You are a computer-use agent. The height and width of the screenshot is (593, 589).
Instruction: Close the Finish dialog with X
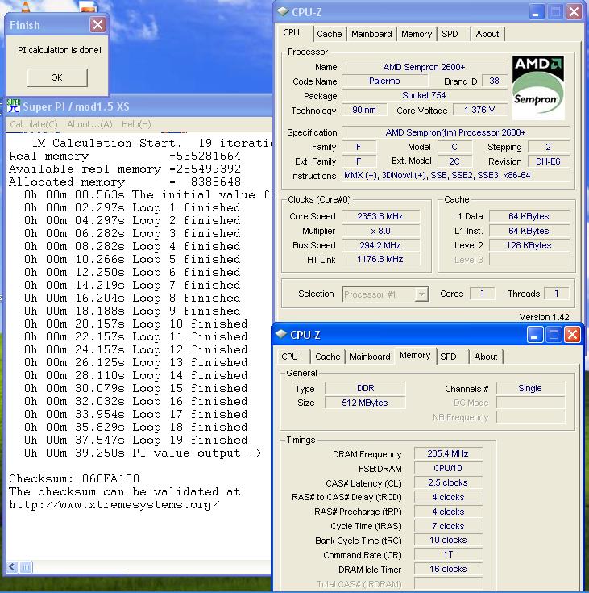point(97,25)
